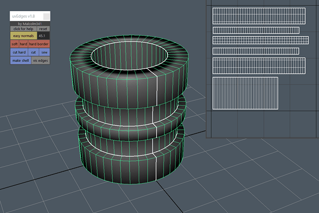The height and width of the screenshot is (213, 319).
Task: Apply hard border to edges
Action: click(39, 44)
